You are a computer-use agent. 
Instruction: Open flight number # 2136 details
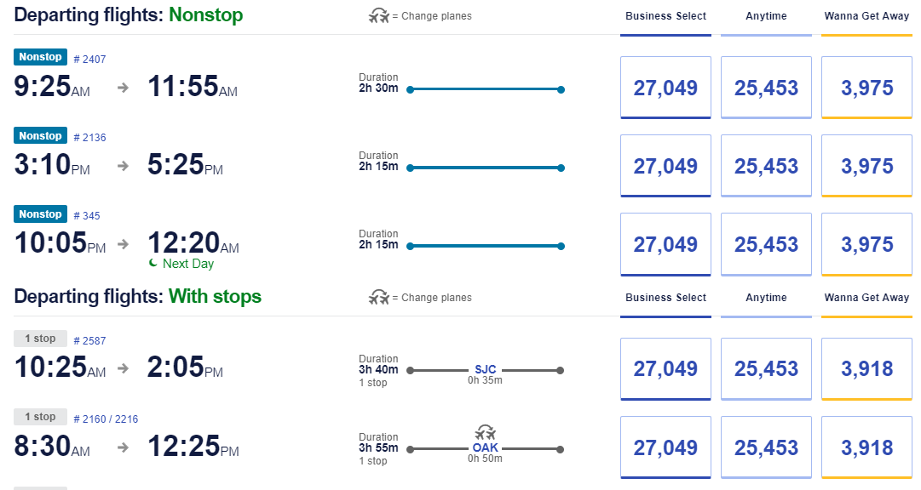point(89,137)
